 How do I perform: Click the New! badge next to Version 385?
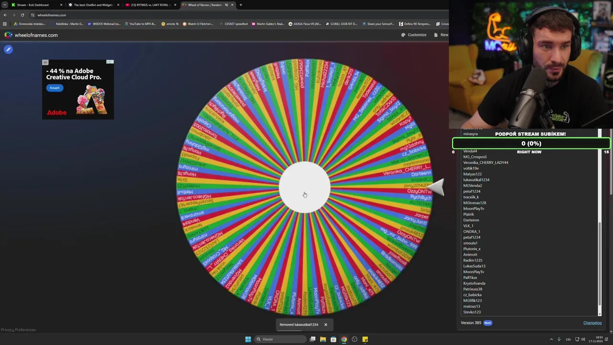pyautogui.click(x=488, y=323)
